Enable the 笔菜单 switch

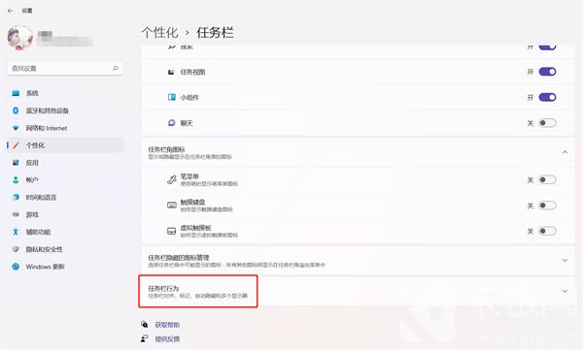click(x=547, y=180)
